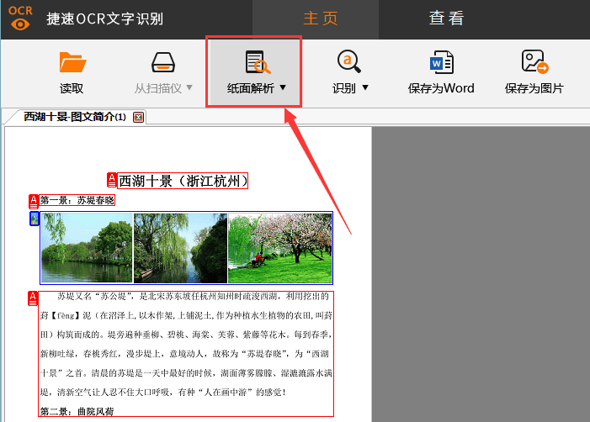Open the 从扫描仪 dropdown arrow
This screenshot has width=590, height=422.
tap(189, 88)
